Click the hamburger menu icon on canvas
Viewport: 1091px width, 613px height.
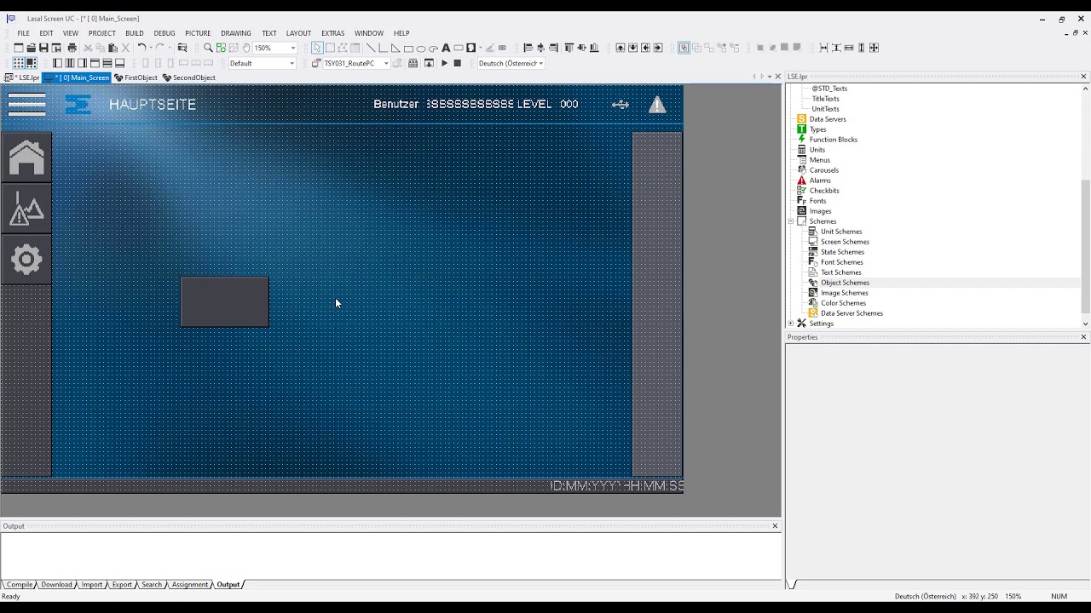(x=26, y=105)
